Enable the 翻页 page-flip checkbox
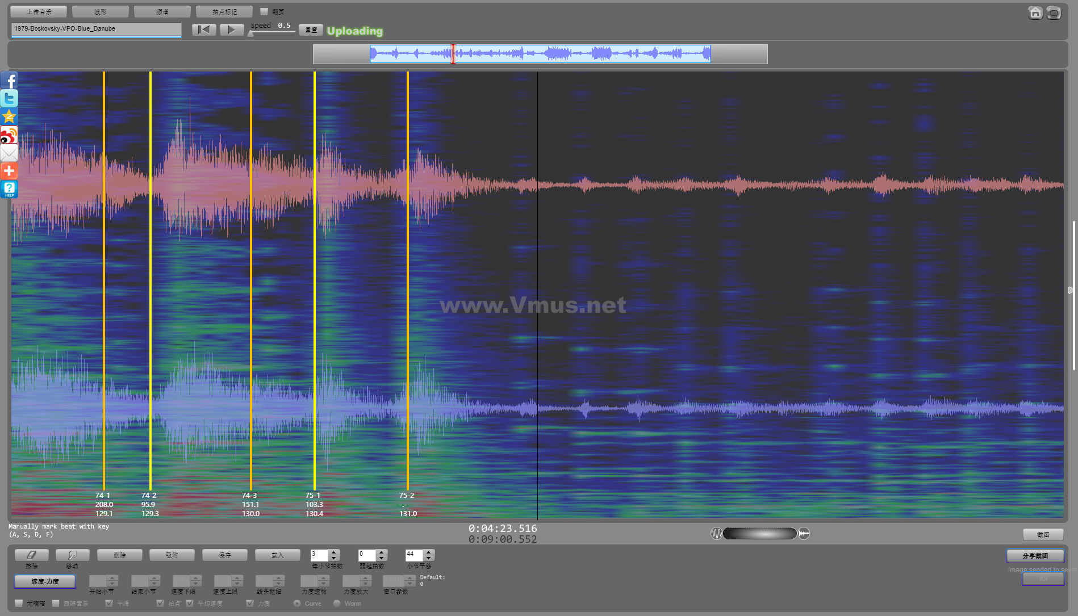 point(264,11)
